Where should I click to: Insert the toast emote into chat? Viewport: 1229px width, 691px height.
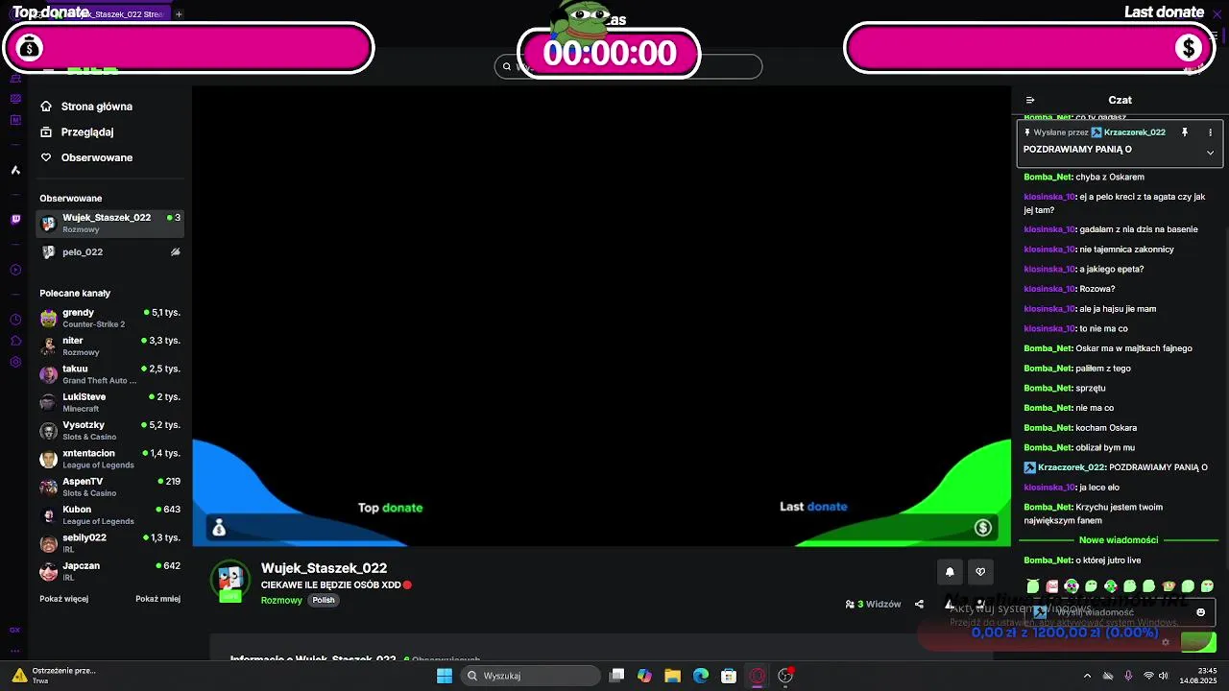click(1169, 586)
